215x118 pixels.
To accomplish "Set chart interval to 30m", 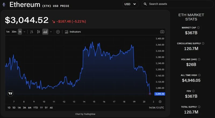I will click(14, 32).
